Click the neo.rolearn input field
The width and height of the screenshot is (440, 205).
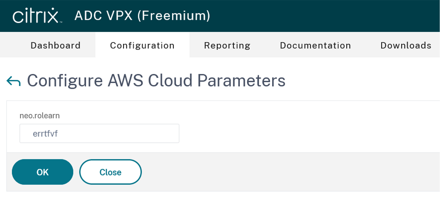[x=99, y=134]
